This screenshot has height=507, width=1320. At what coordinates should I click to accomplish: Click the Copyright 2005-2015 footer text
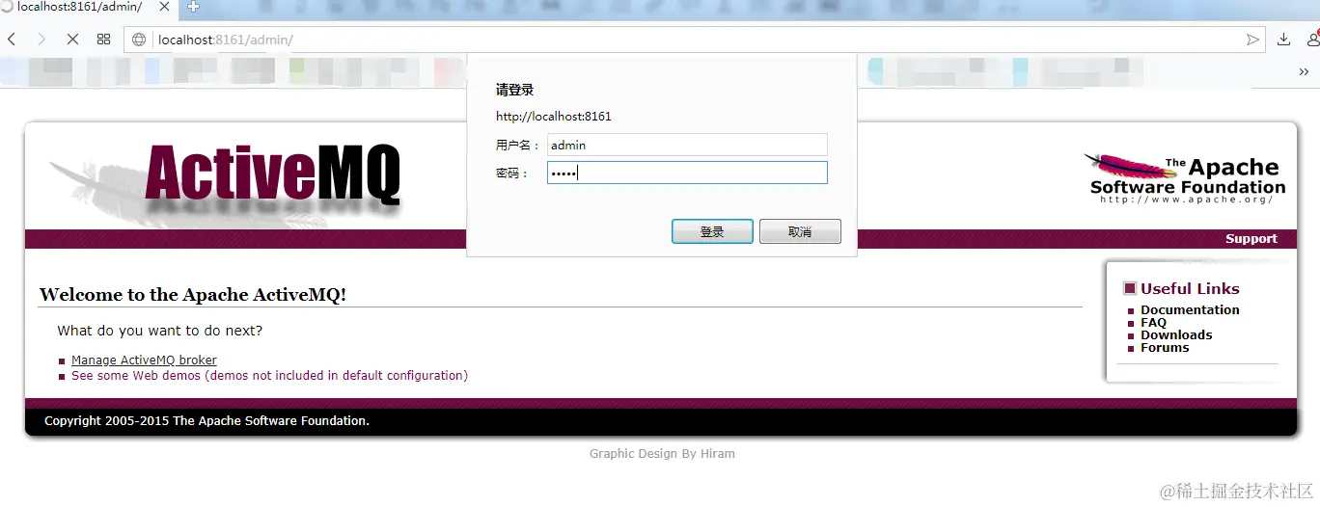[206, 421]
